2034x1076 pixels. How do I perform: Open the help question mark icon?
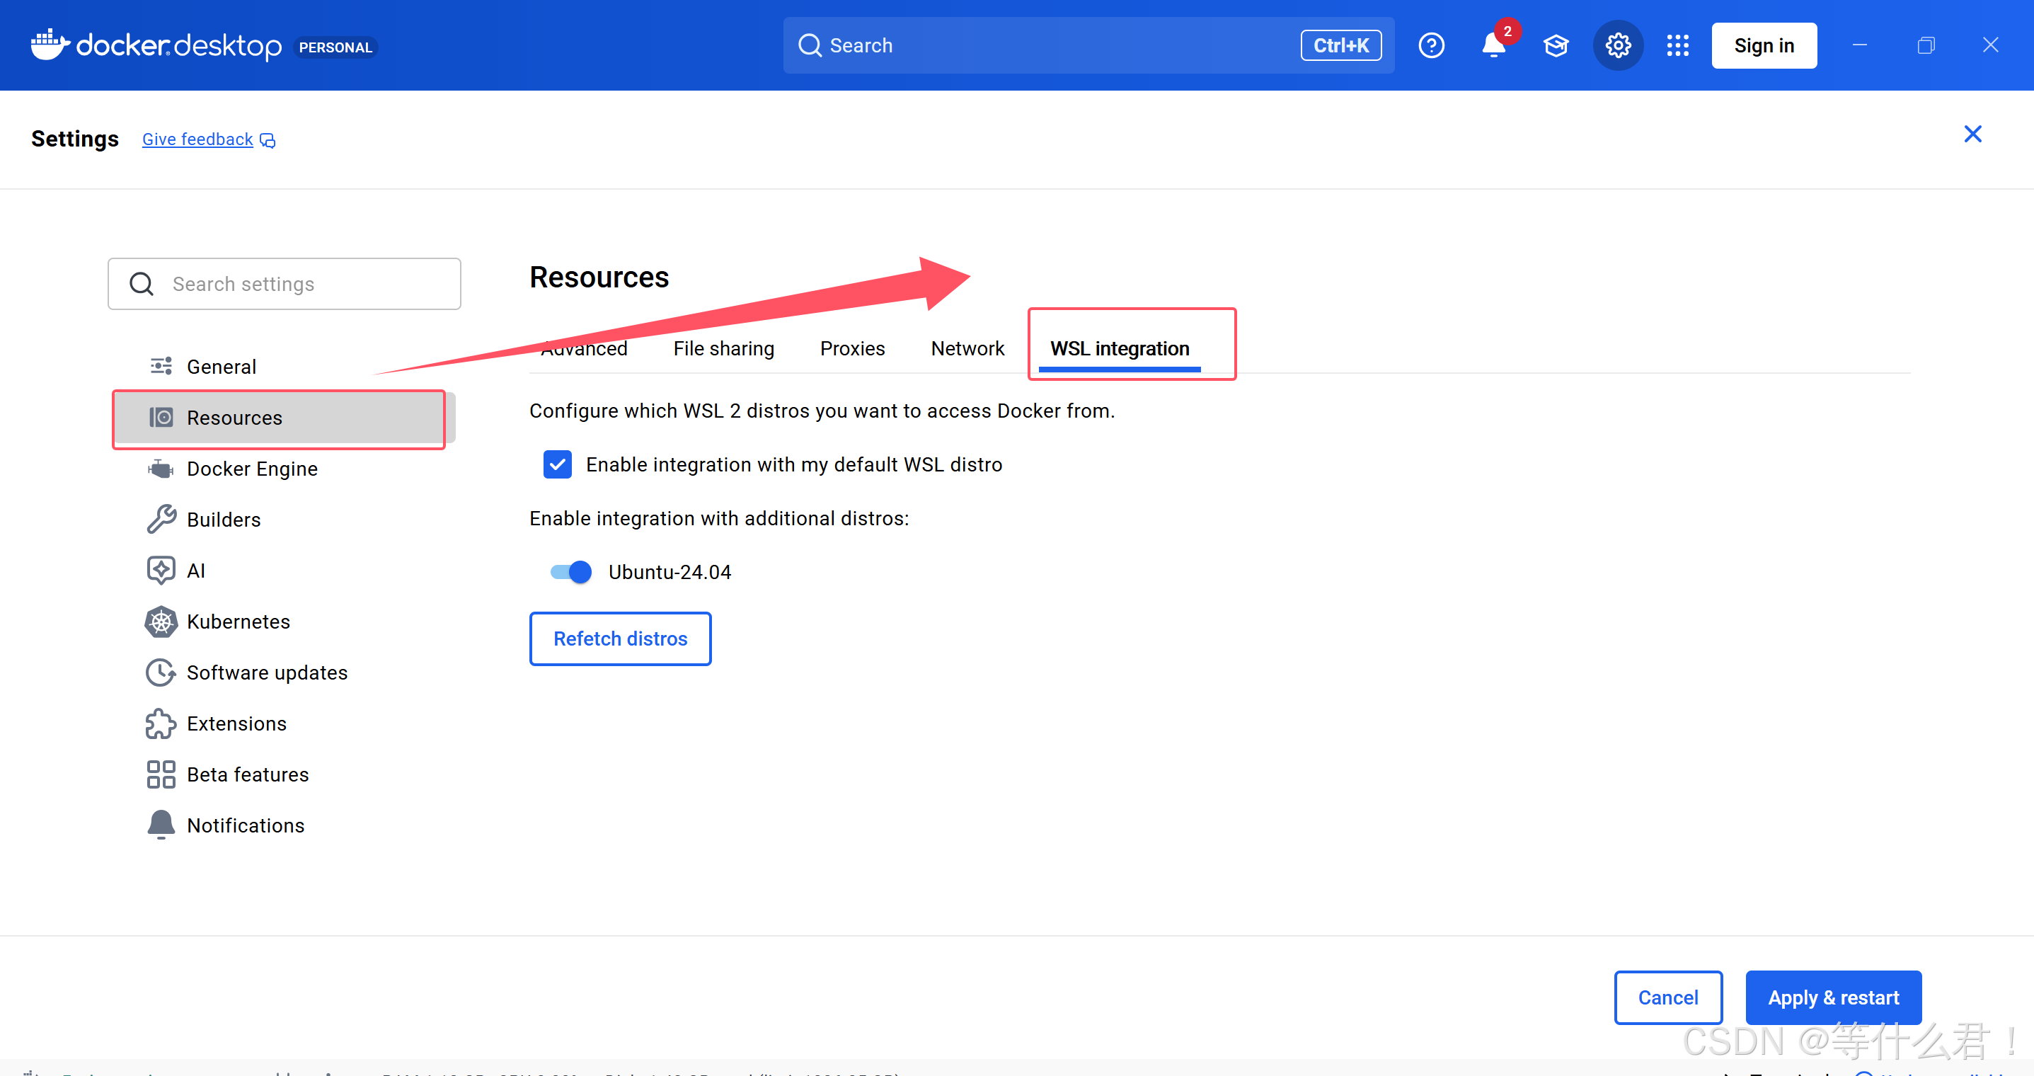1431,46
